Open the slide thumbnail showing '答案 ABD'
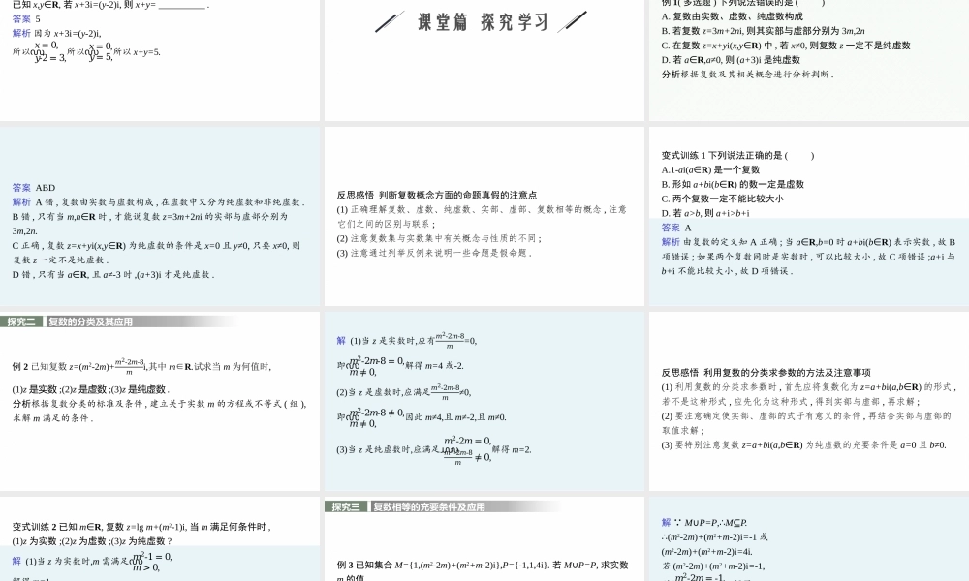 point(160,216)
